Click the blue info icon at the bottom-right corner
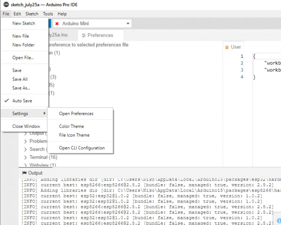Image resolution: width=281 pixels, height=225 pixels. point(279,220)
